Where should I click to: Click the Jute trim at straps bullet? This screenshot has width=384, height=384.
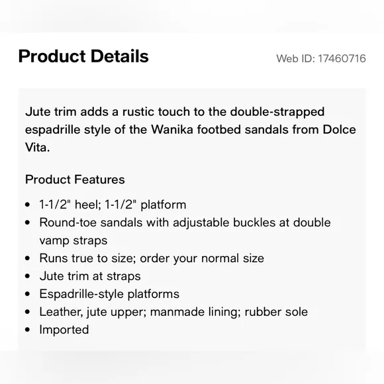[90, 276]
